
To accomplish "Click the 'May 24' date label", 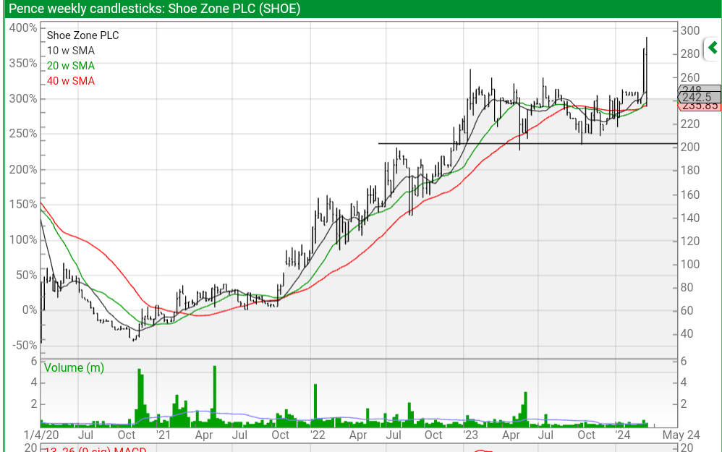I will pyautogui.click(x=681, y=435).
